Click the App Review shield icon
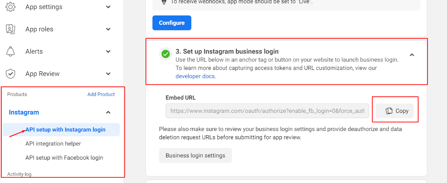The image size is (447, 183). point(10,74)
